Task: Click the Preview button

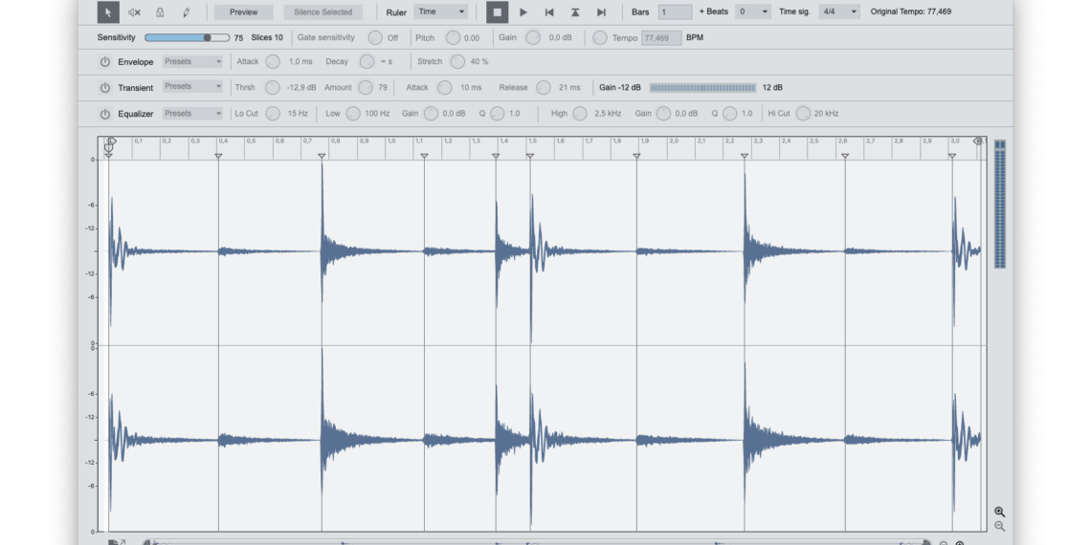Action: [243, 12]
